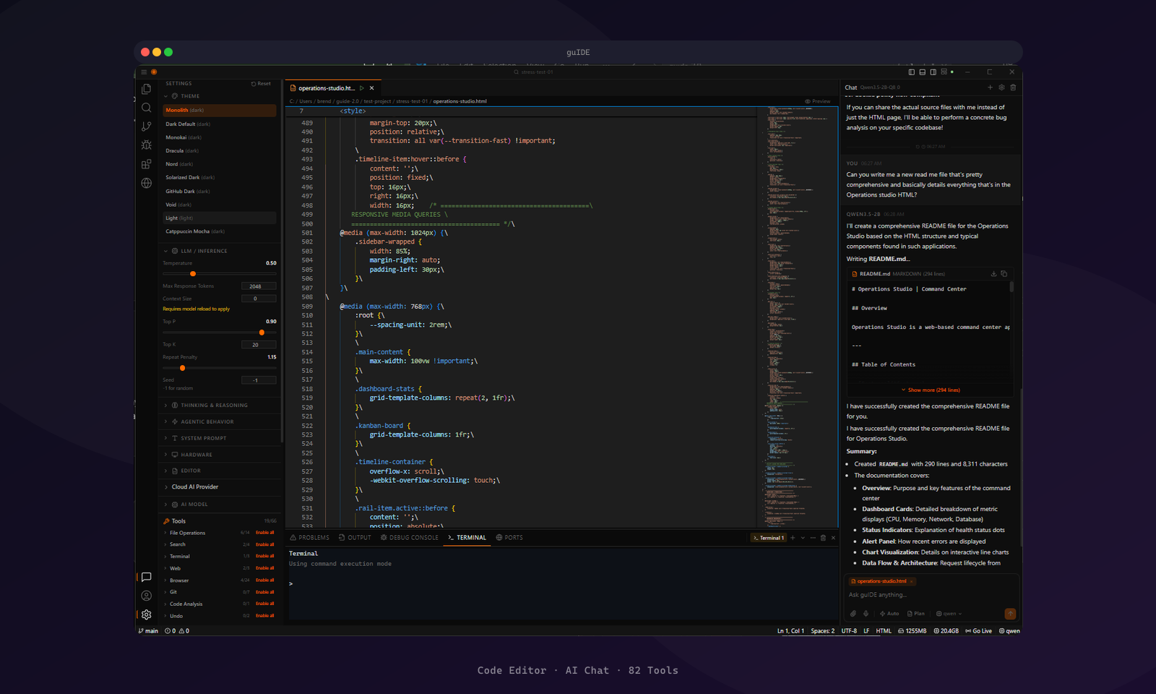Screen dimensions: 1156x694
Task: Enable all Browser tools
Action: pyautogui.click(x=265, y=581)
